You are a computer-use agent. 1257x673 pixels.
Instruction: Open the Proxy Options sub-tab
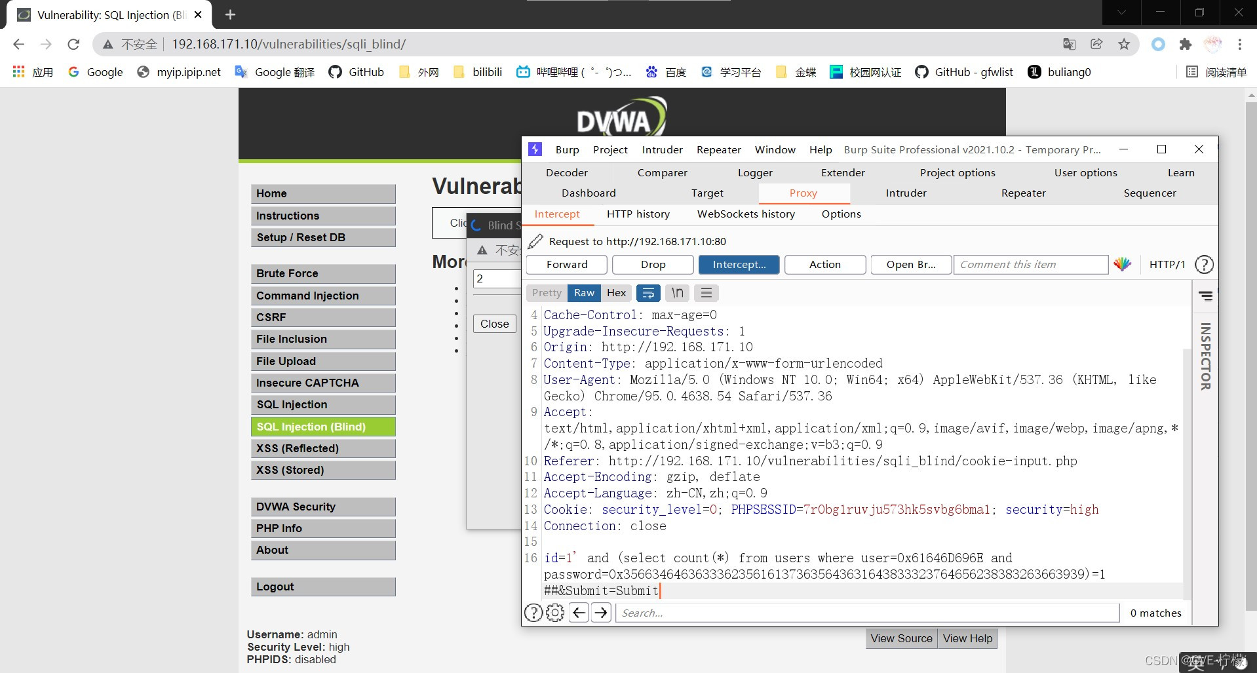pyautogui.click(x=841, y=214)
